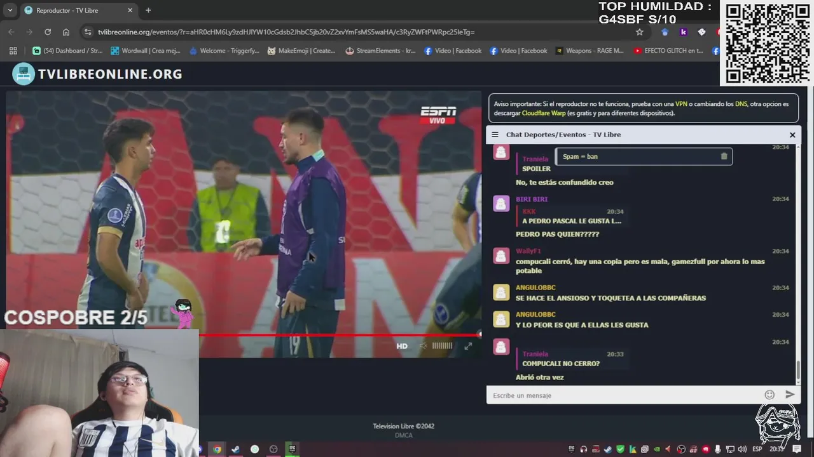Click the 'PEDRO PAS QUIEN?????' chat message

click(x=558, y=234)
